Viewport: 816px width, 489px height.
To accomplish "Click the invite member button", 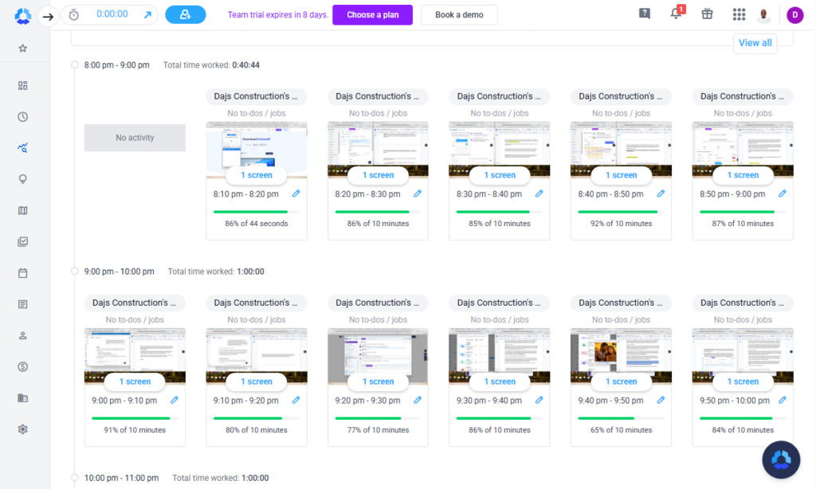I will click(x=185, y=14).
